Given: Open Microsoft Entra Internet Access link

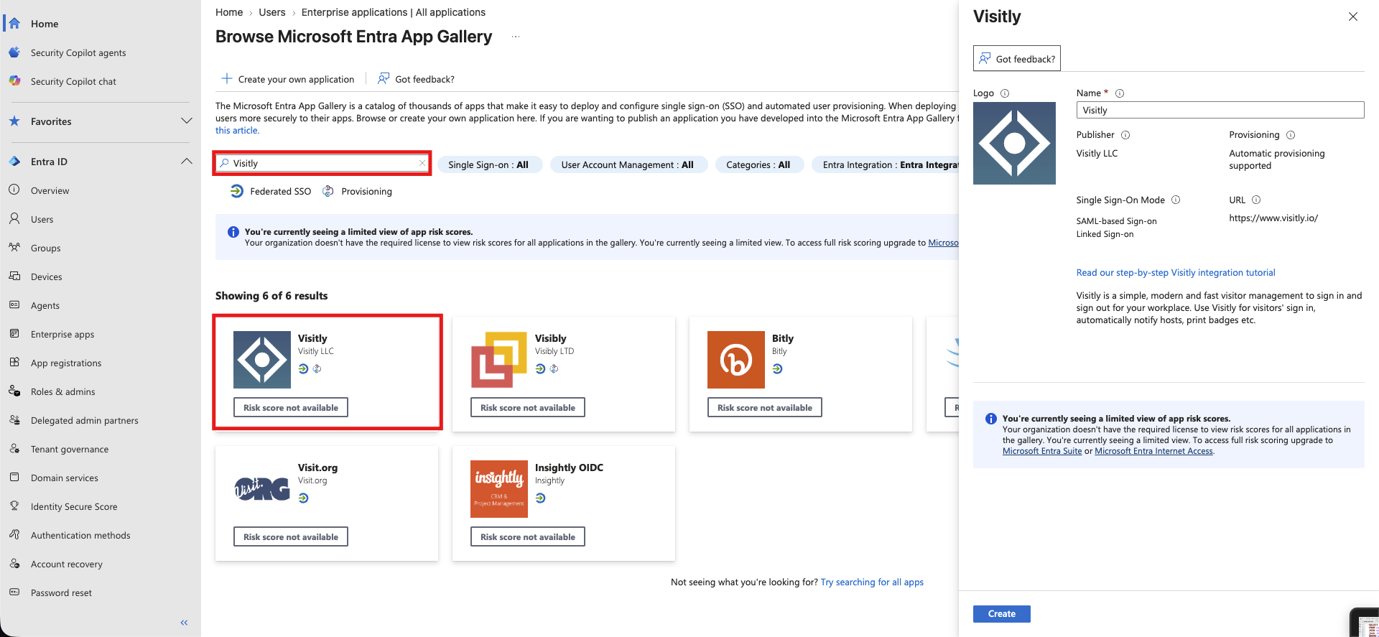Looking at the screenshot, I should pos(1154,451).
